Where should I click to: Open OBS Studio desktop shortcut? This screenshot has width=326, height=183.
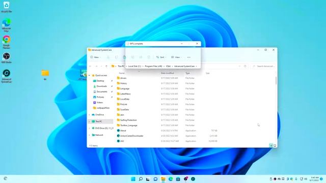[x=6, y=57]
